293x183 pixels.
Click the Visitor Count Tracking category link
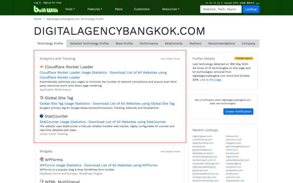coord(54,134)
